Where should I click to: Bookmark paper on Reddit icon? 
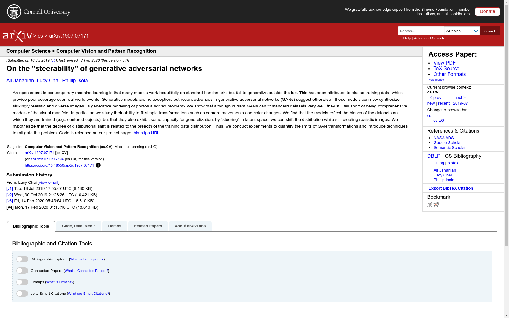436,205
